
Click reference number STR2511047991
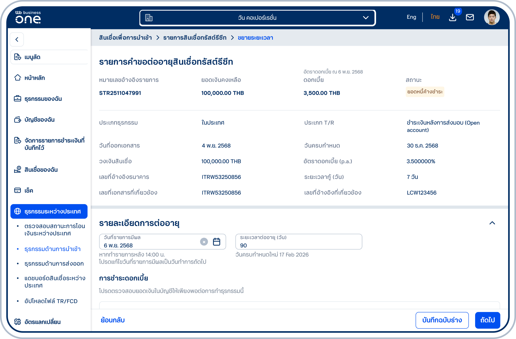point(120,93)
